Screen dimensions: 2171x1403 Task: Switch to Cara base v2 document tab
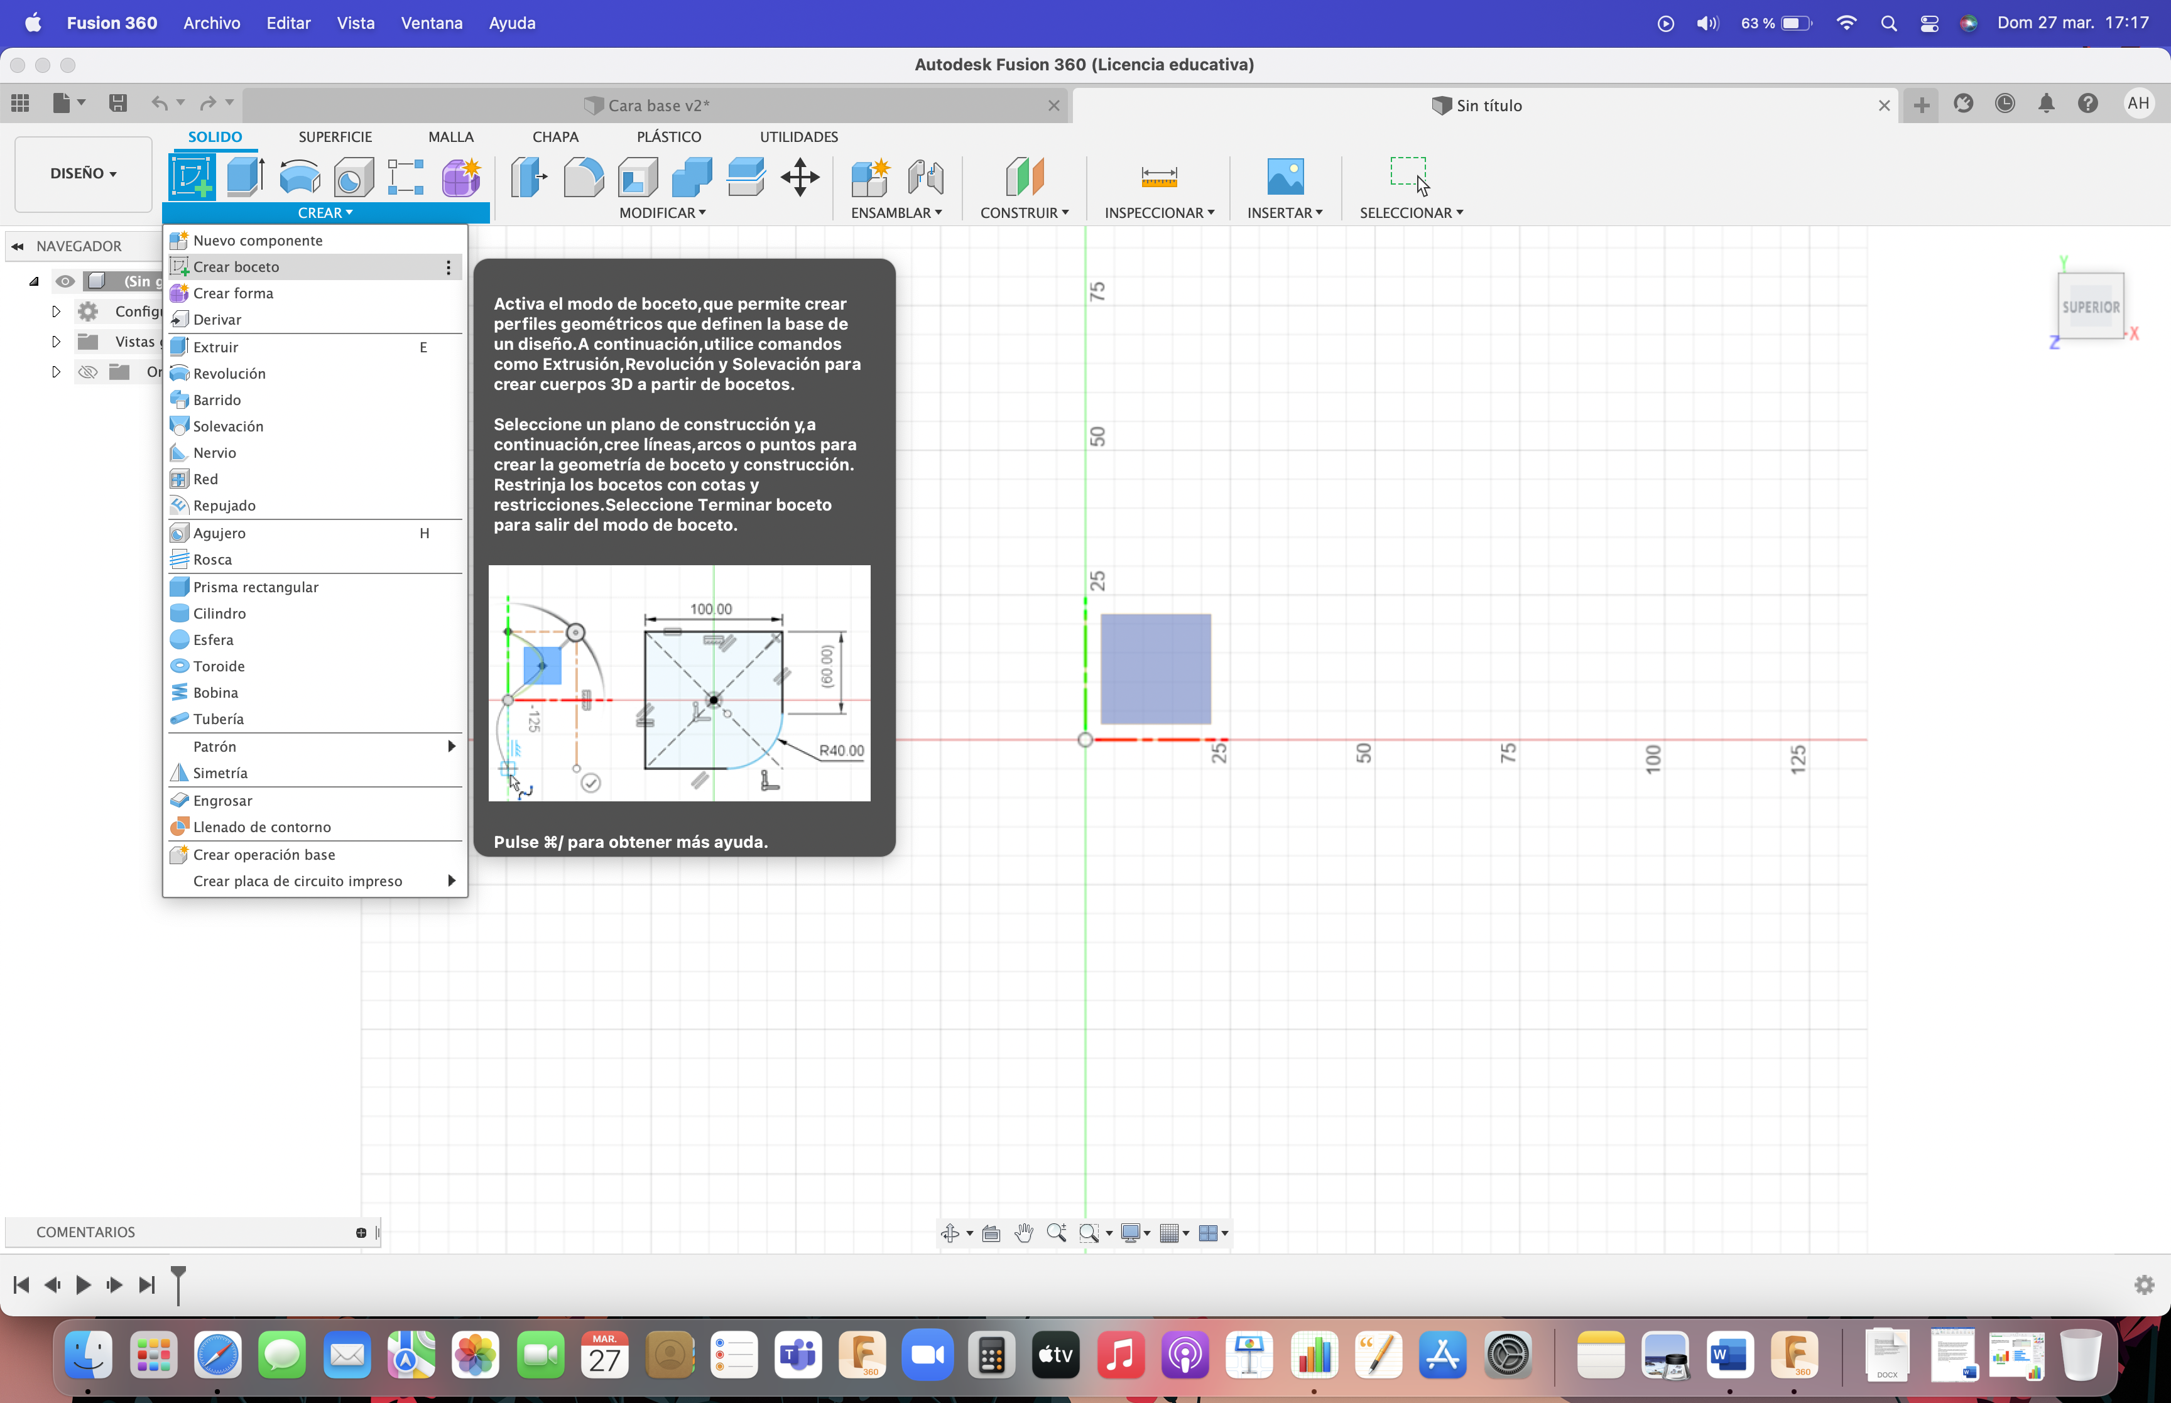coord(656,106)
